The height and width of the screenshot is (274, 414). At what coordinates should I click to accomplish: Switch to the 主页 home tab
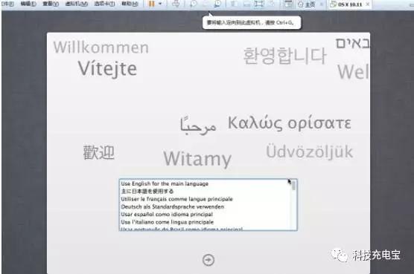[x=307, y=4]
